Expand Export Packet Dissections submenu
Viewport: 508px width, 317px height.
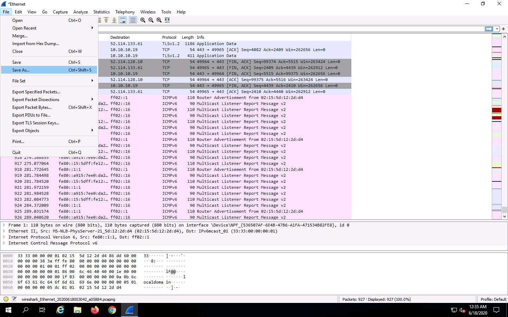coord(49,100)
